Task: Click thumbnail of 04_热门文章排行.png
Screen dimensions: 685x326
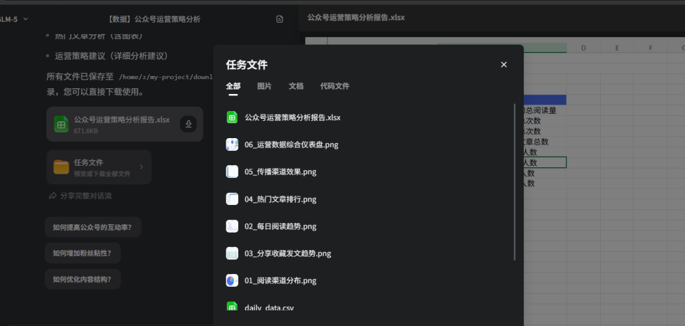Action: (x=232, y=199)
